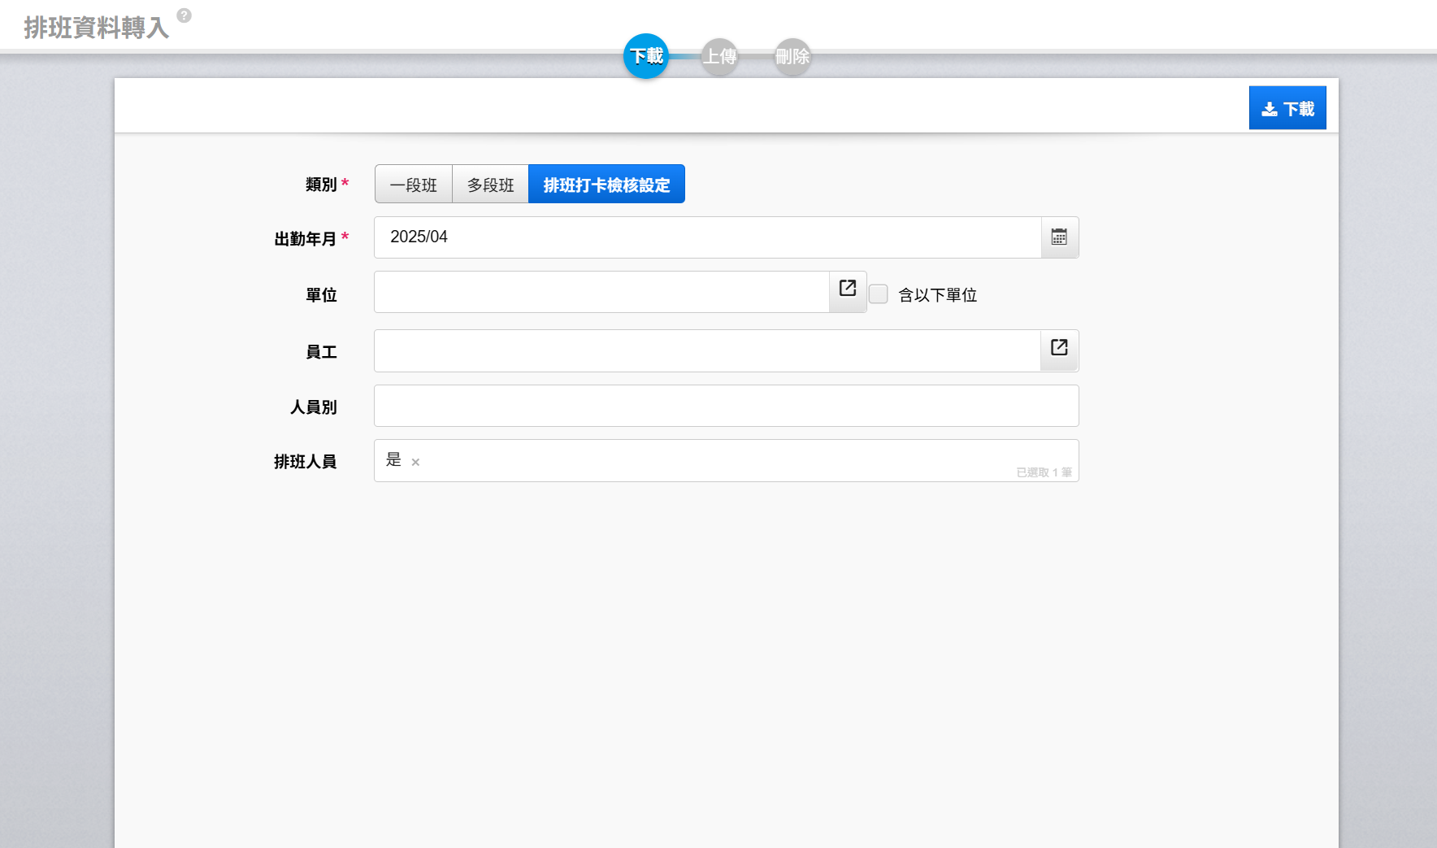Focus the 單位 text input
This screenshot has height=848, width=1437.
(601, 293)
